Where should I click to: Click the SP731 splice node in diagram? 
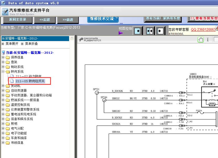(x=97, y=93)
